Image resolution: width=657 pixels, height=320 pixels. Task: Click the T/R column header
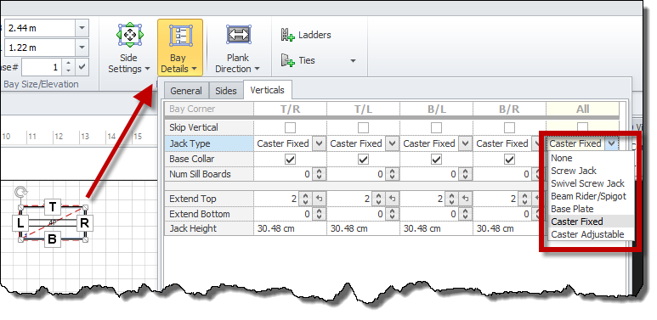coord(290,109)
